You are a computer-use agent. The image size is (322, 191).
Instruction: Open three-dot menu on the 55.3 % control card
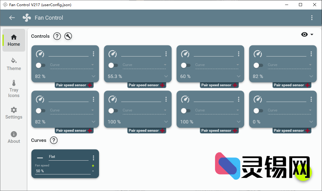[166, 54]
